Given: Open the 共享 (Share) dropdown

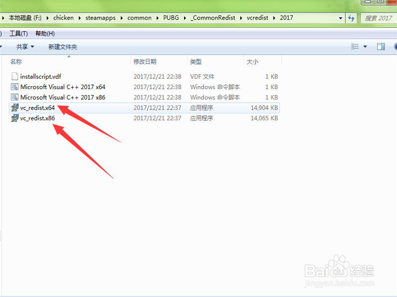Looking at the screenshot, I should 25,47.
